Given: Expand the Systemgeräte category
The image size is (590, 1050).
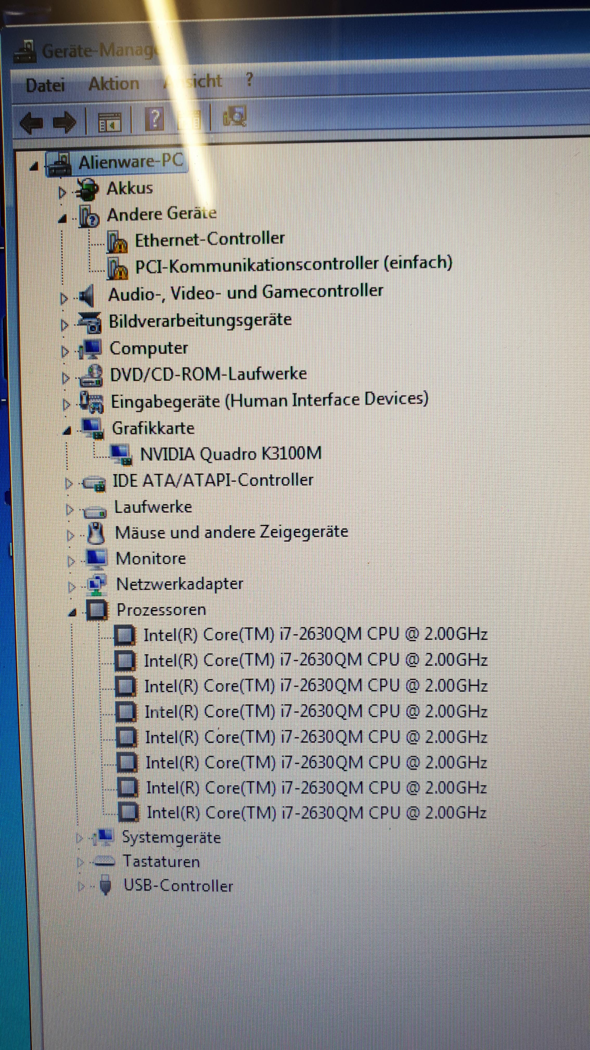Looking at the screenshot, I should pos(79,838).
